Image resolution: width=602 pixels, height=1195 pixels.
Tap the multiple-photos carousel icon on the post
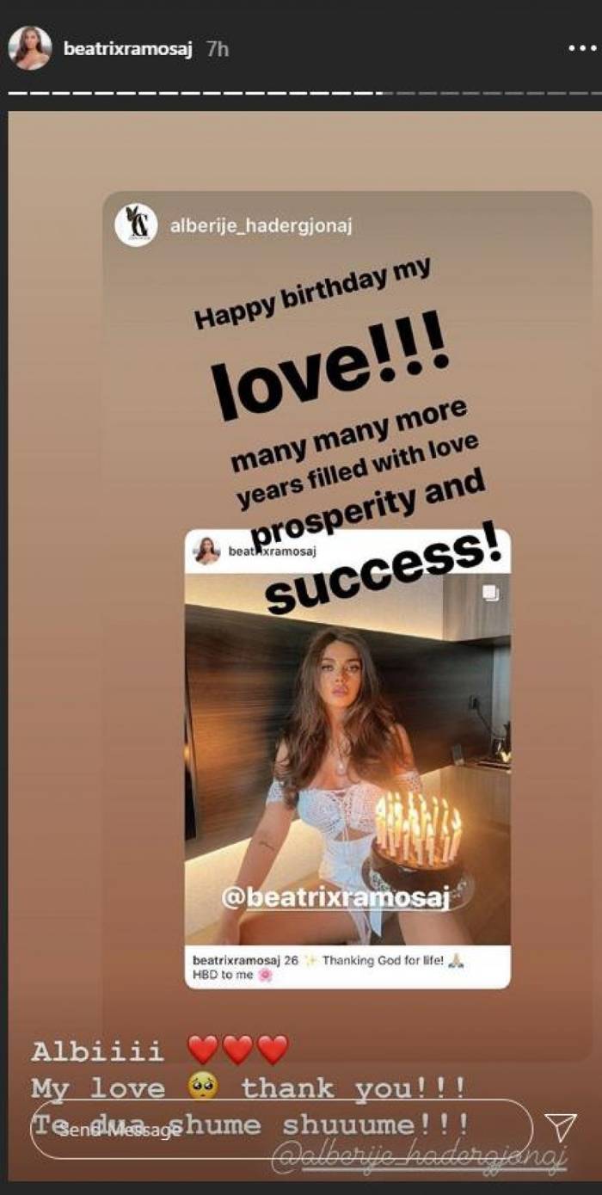[489, 592]
